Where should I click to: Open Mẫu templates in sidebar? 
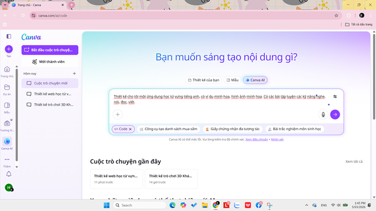coord(7,108)
